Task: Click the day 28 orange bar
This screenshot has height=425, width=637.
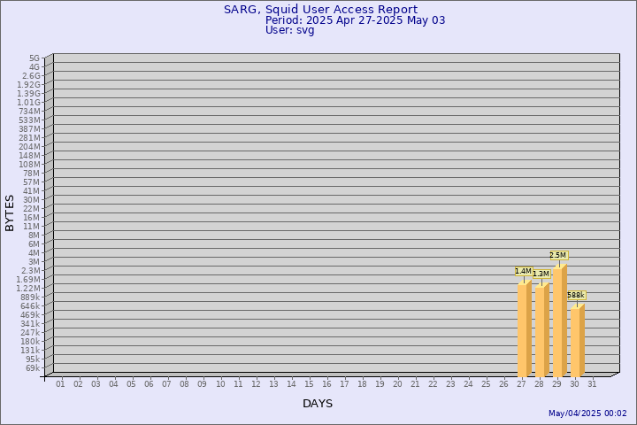Action: (x=541, y=329)
